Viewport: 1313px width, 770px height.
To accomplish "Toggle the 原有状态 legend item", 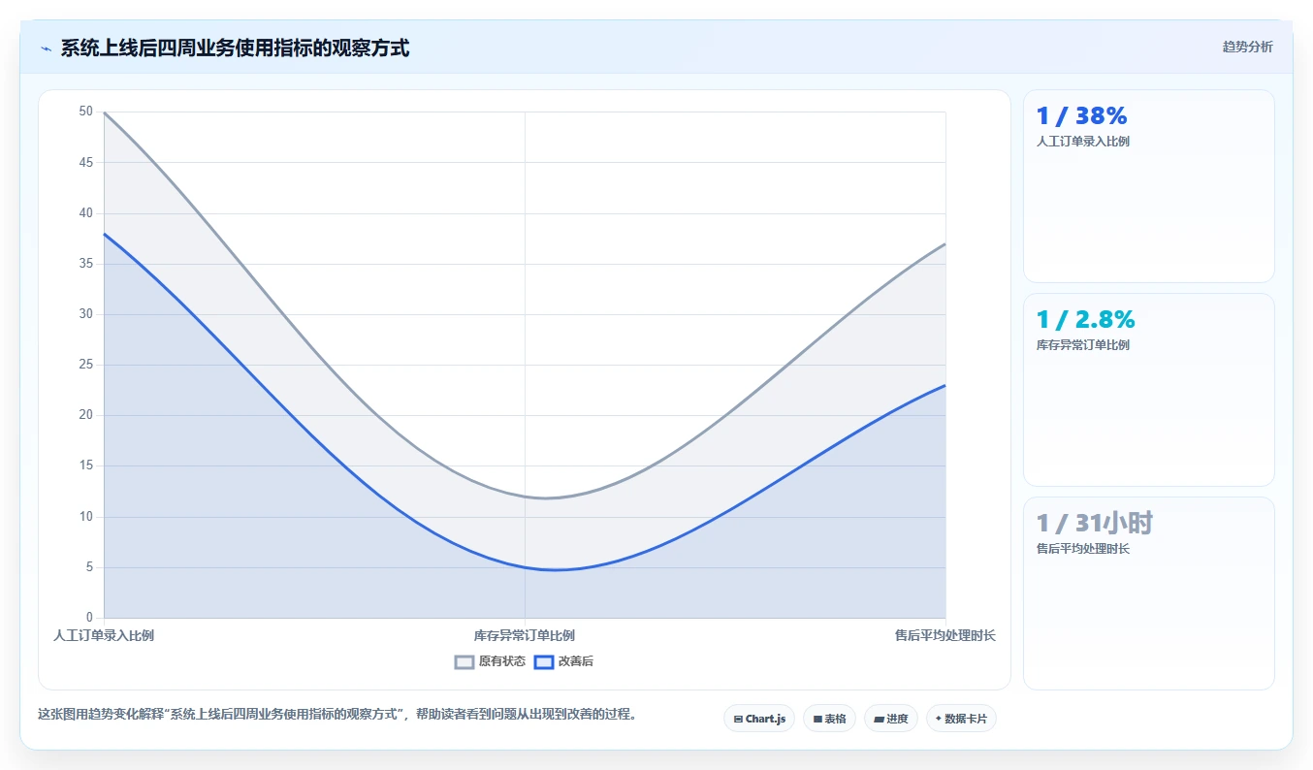I will point(490,661).
